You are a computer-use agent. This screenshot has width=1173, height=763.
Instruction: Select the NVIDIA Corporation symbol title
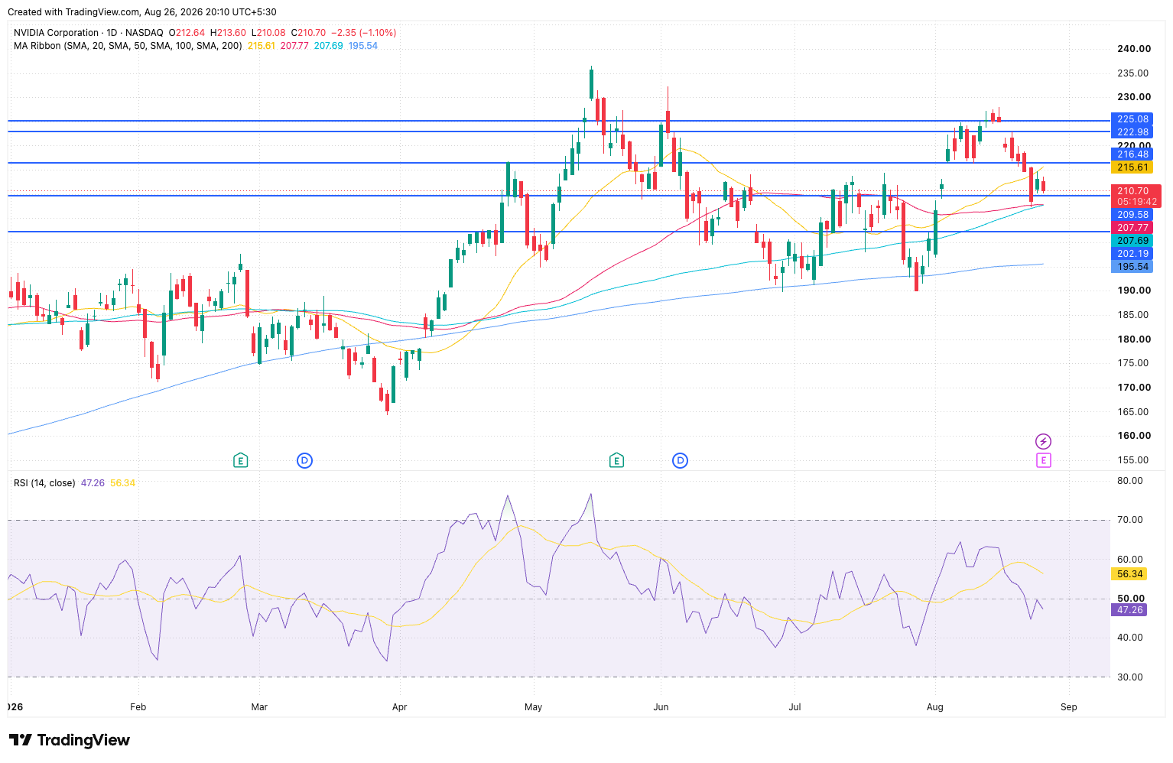click(x=57, y=33)
